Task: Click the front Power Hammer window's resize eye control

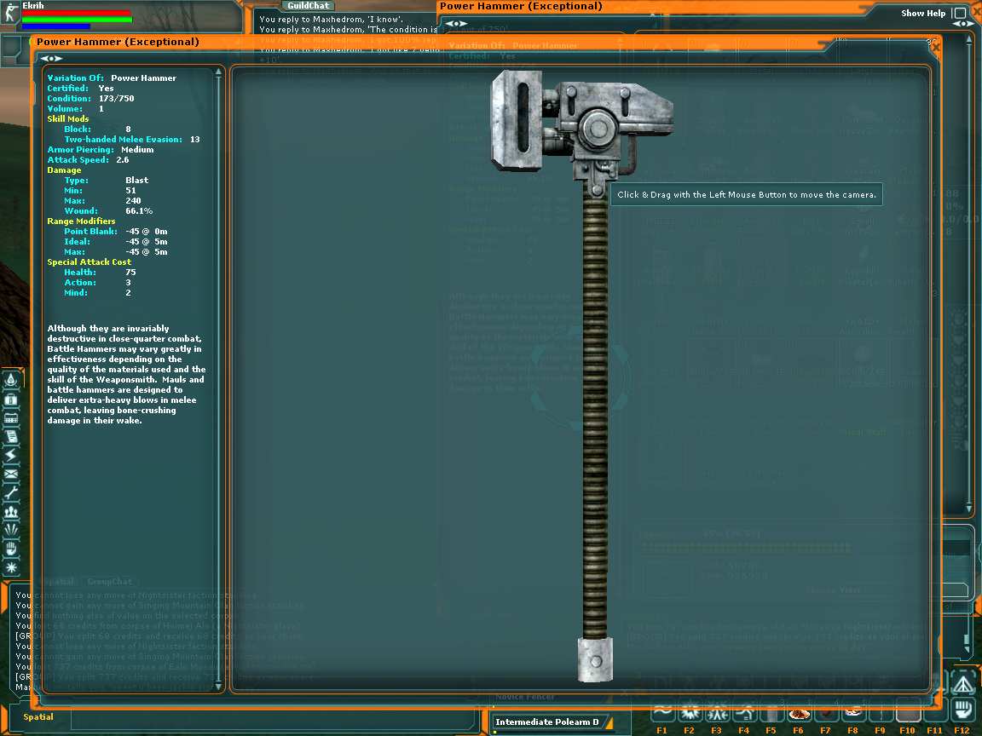Action: (51, 58)
